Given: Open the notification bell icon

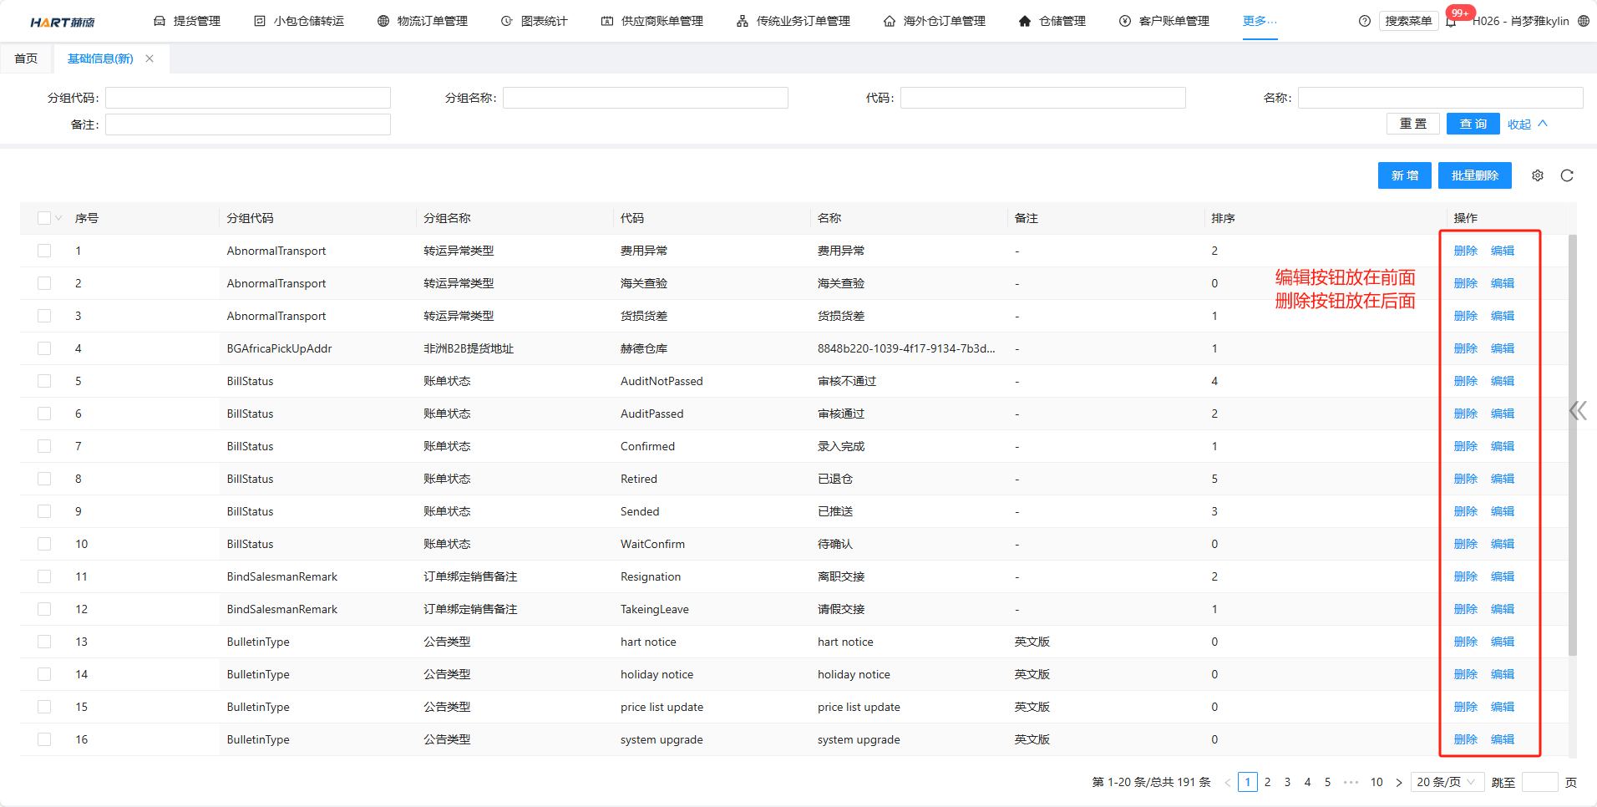Looking at the screenshot, I should [1452, 21].
